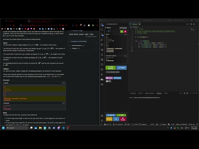Open notifications bell in VS Code status bar
This screenshot has height=149, width=199.
click(197, 124)
